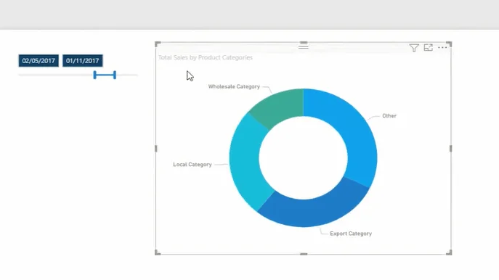
Task: Click the bottom-right corner resize handle
Action: point(449,252)
